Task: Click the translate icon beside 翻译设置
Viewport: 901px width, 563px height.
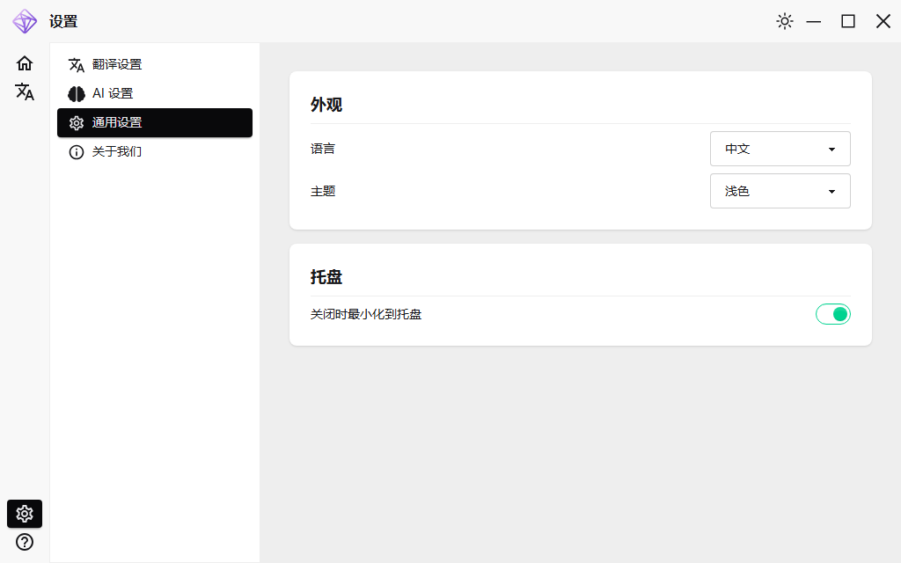Action: click(x=77, y=65)
